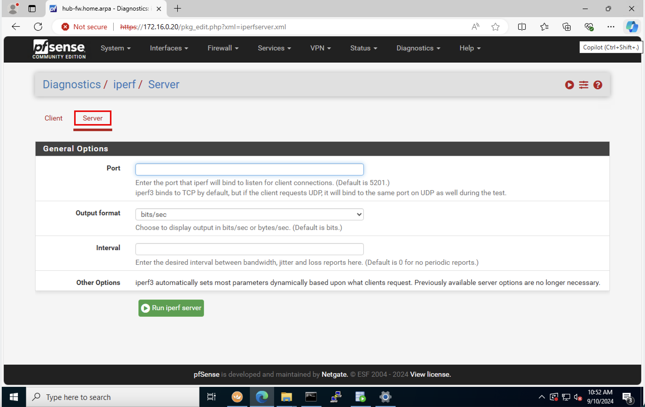Click the red service status play icon

pos(569,85)
